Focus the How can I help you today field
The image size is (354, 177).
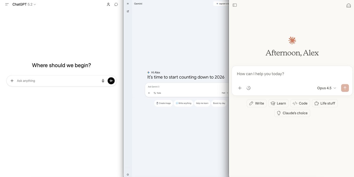(x=292, y=74)
